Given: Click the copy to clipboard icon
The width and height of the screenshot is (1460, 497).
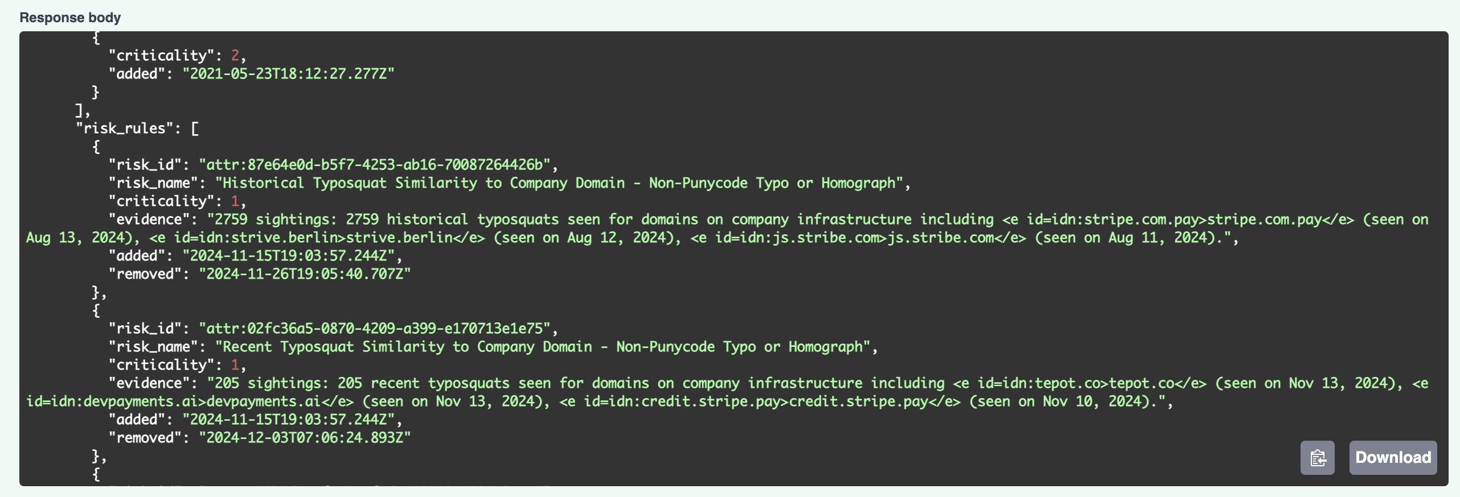Looking at the screenshot, I should (x=1317, y=458).
